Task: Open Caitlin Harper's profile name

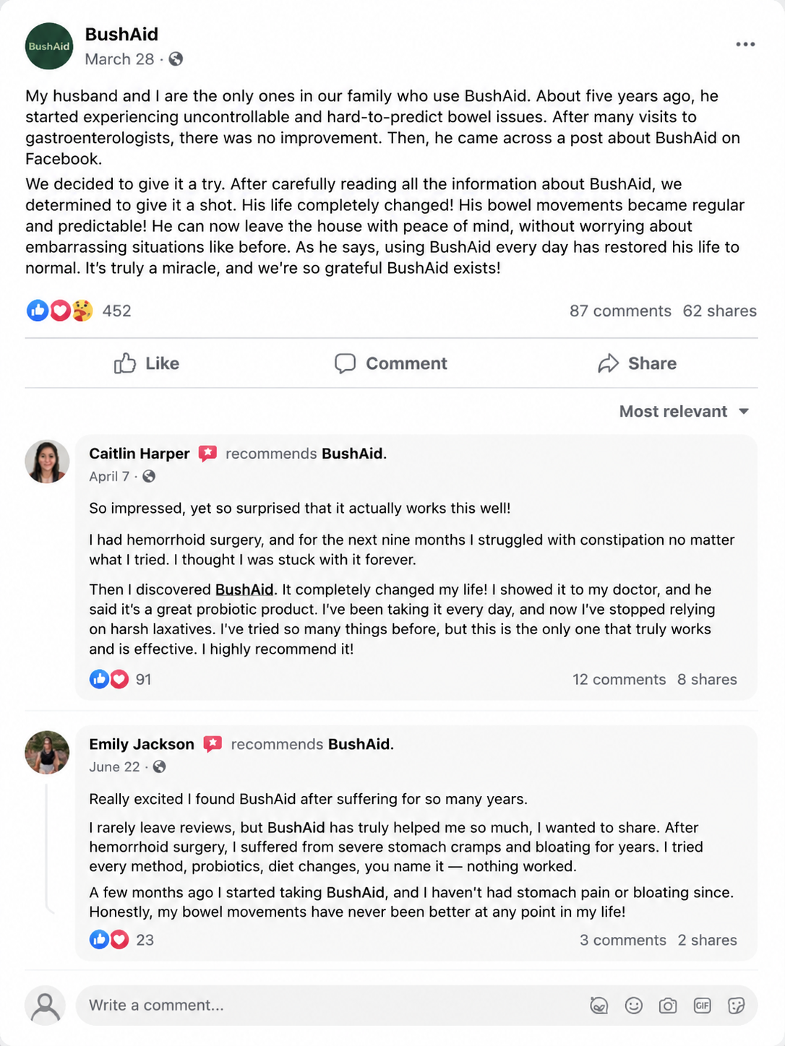Action: 140,454
